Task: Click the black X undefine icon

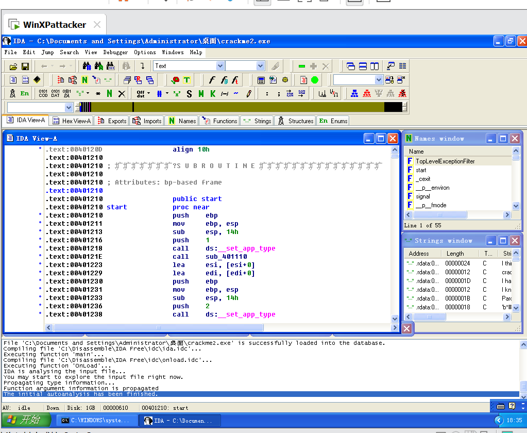Action: point(122,94)
